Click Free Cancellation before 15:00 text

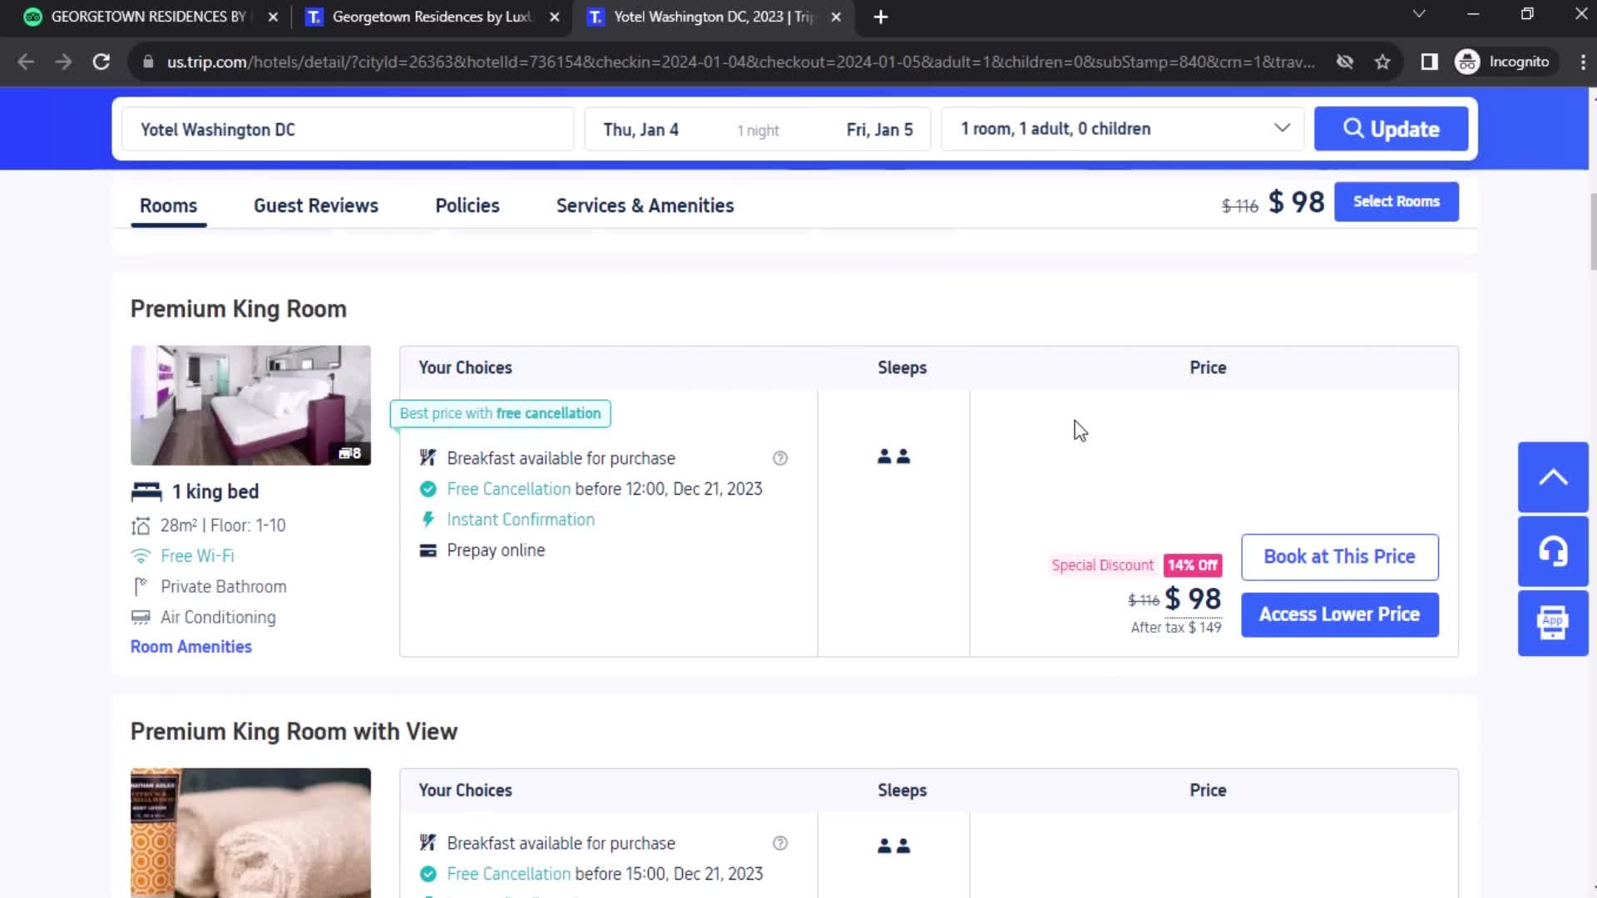click(x=605, y=874)
